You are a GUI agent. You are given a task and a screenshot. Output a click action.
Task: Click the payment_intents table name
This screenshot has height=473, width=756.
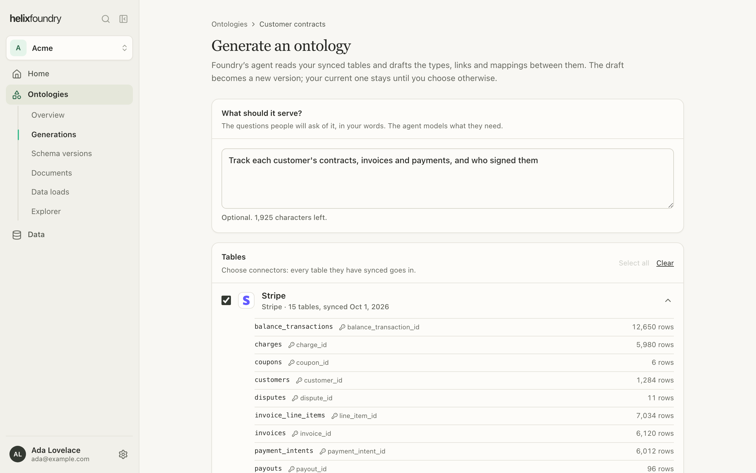(x=284, y=451)
